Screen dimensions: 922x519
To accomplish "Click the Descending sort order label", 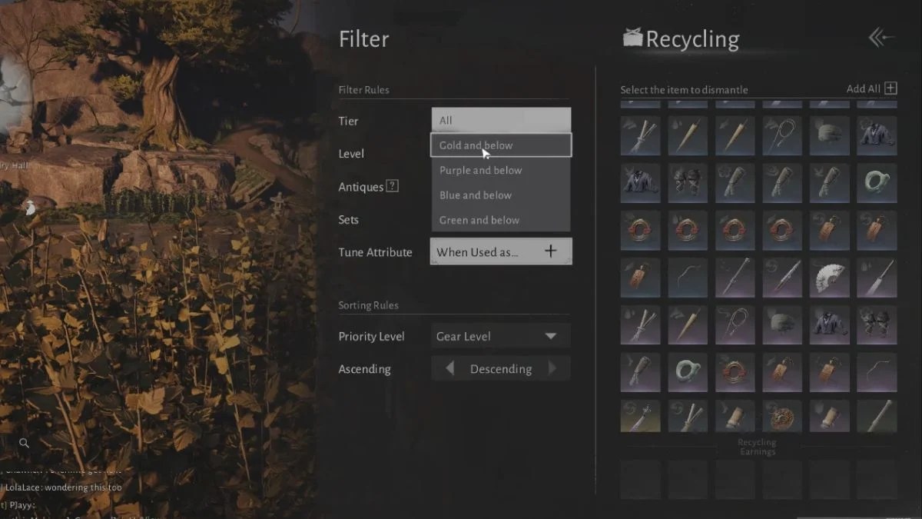I will pos(501,369).
